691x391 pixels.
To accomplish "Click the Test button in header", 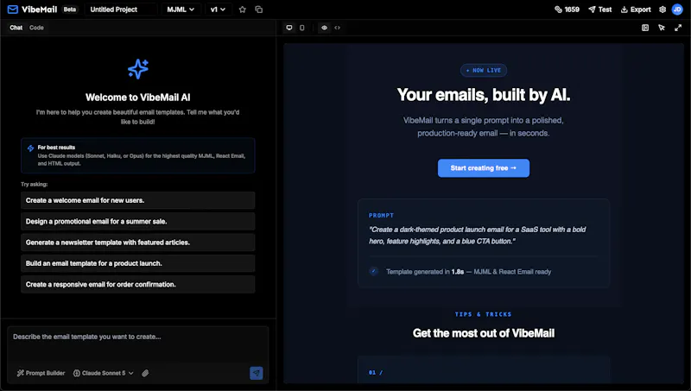I will [600, 9].
